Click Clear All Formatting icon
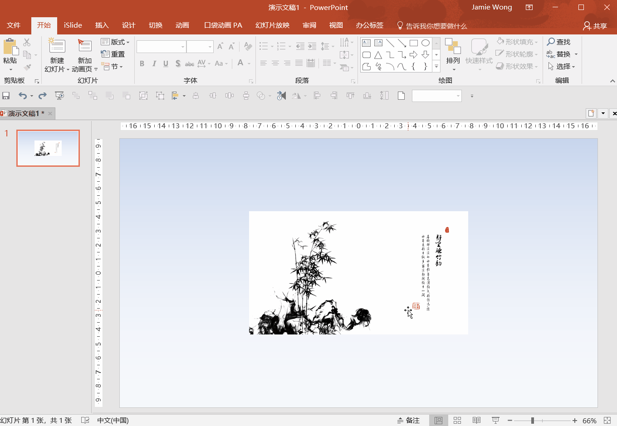Screen dimensions: 617x426 click(x=248, y=47)
